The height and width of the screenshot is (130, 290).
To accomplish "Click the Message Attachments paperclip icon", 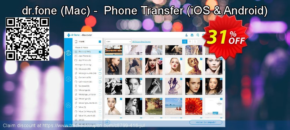I will (76, 73).
